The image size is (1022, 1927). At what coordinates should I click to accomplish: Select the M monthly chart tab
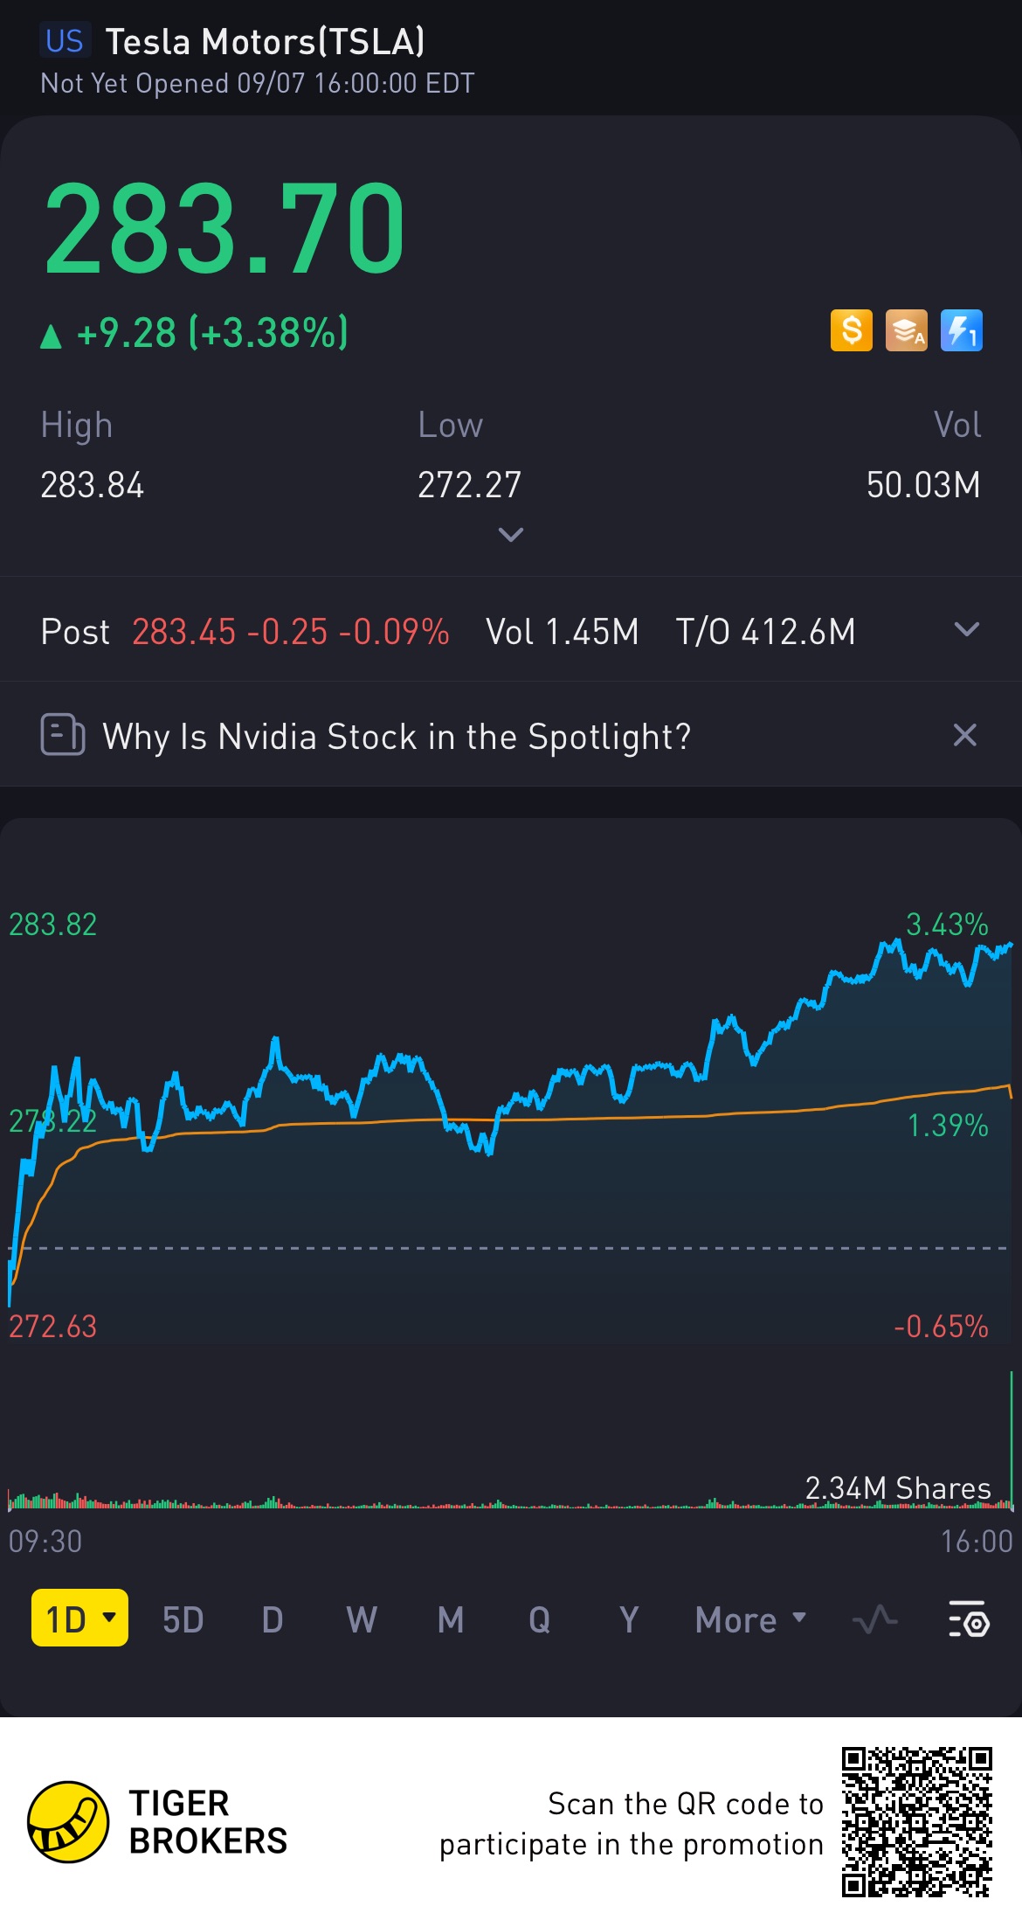coord(451,1619)
